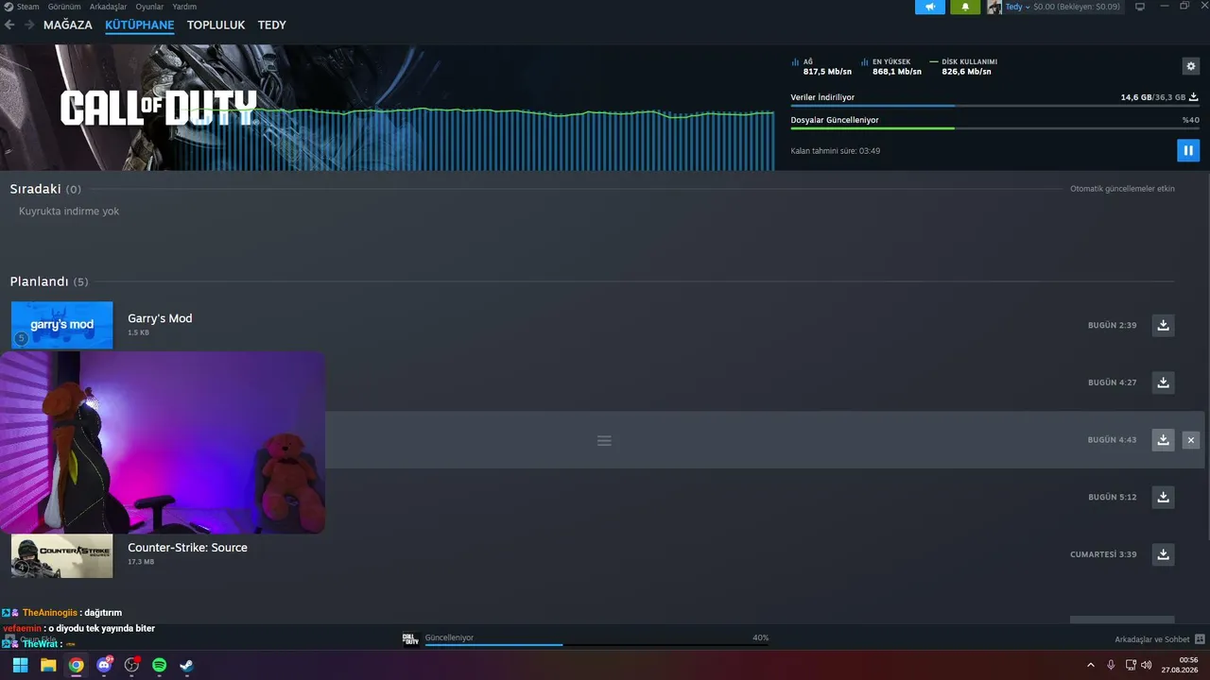Viewport: 1210px width, 680px height.
Task: Click the BUGÜN 2:39 schedule time
Action: 1113,326
